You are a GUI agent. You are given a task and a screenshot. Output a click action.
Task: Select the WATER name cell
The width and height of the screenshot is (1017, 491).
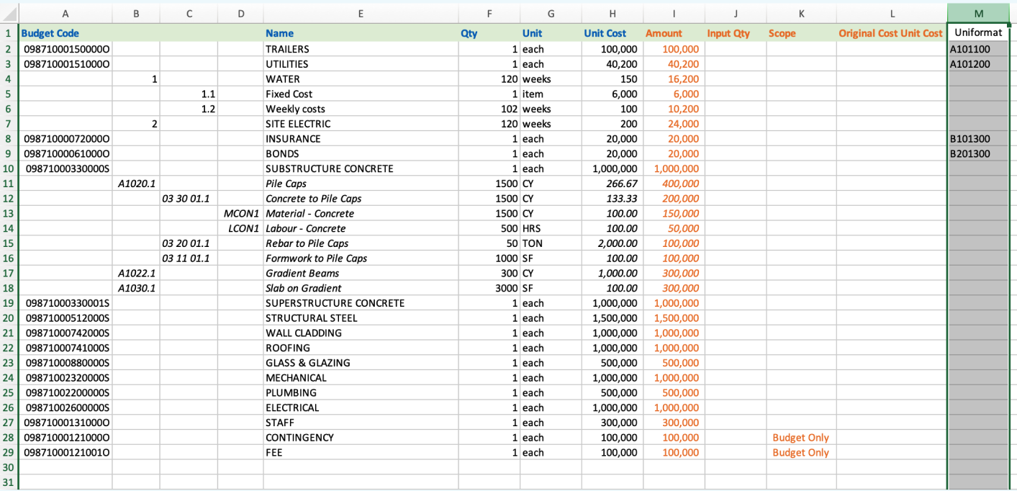pyautogui.click(x=361, y=79)
